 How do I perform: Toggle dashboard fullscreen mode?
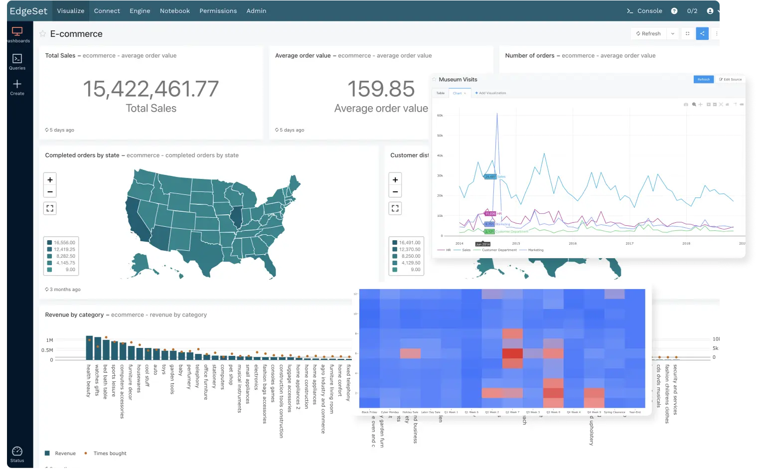687,33
